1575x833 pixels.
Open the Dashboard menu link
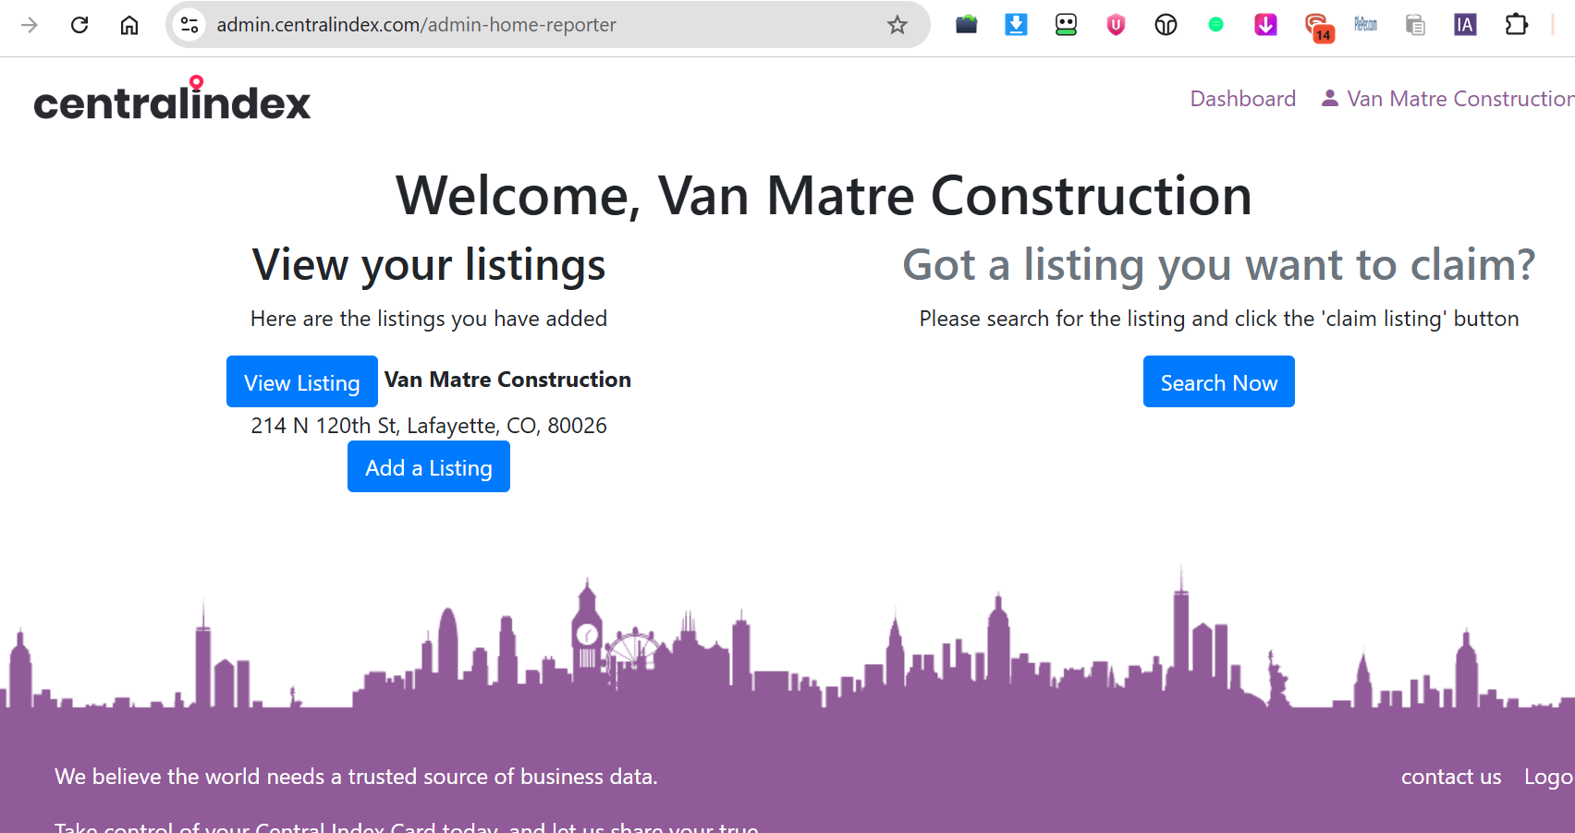pyautogui.click(x=1242, y=99)
